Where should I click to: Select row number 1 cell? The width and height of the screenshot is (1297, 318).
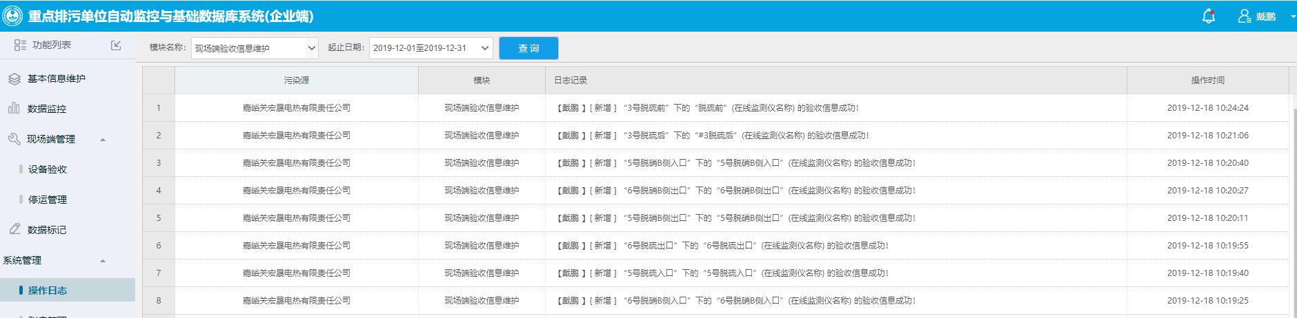click(x=159, y=108)
